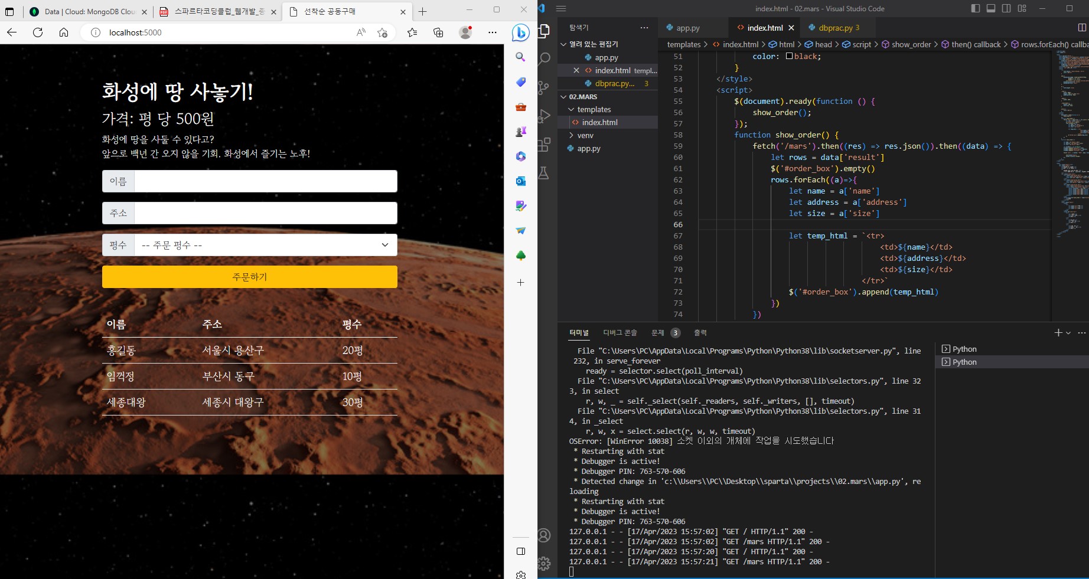Screen dimensions: 1089x579
Task: Open Explorer panel more actions ellipsis
Action: 644,28
